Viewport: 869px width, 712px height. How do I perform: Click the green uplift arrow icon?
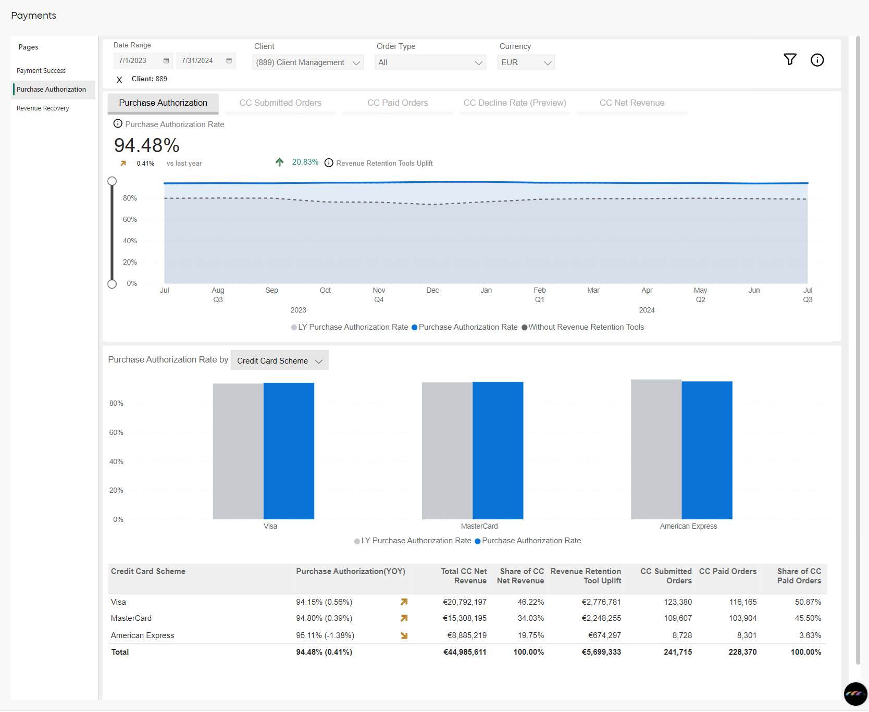[x=279, y=163]
